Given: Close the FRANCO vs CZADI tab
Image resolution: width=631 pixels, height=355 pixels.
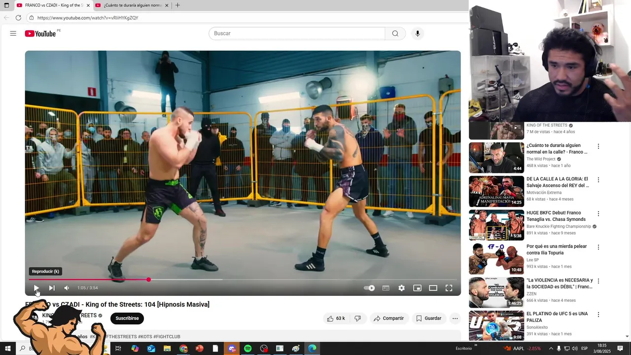Looking at the screenshot, I should pyautogui.click(x=88, y=5).
